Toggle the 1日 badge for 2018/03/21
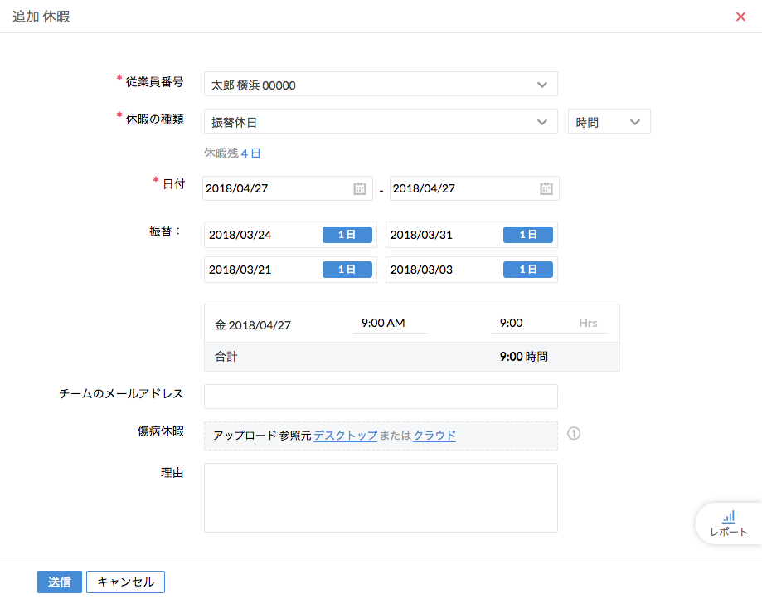 pos(347,270)
